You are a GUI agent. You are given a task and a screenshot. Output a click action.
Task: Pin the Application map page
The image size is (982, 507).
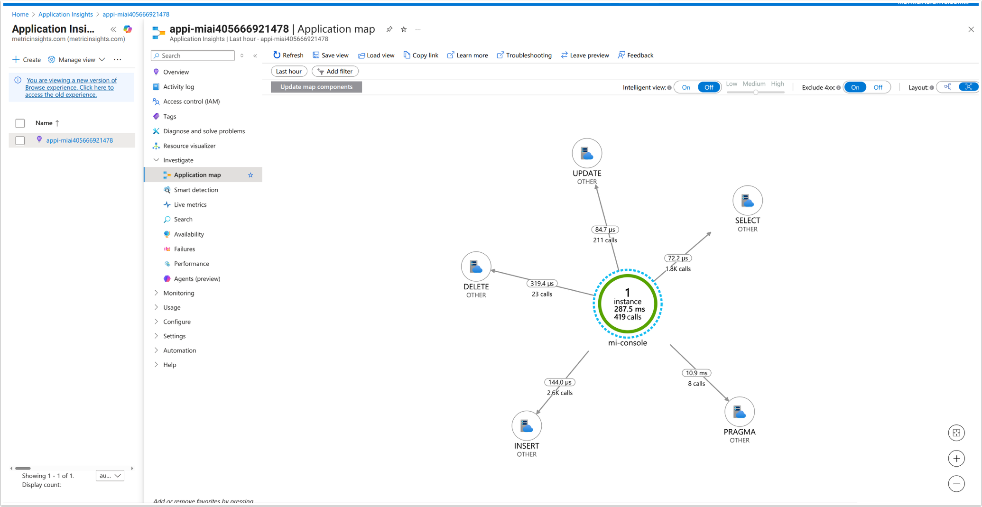point(389,29)
